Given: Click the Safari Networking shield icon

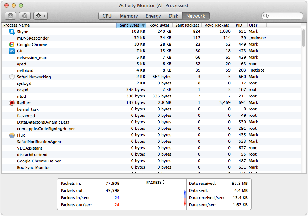Looking at the screenshot, I should click(x=12, y=77).
